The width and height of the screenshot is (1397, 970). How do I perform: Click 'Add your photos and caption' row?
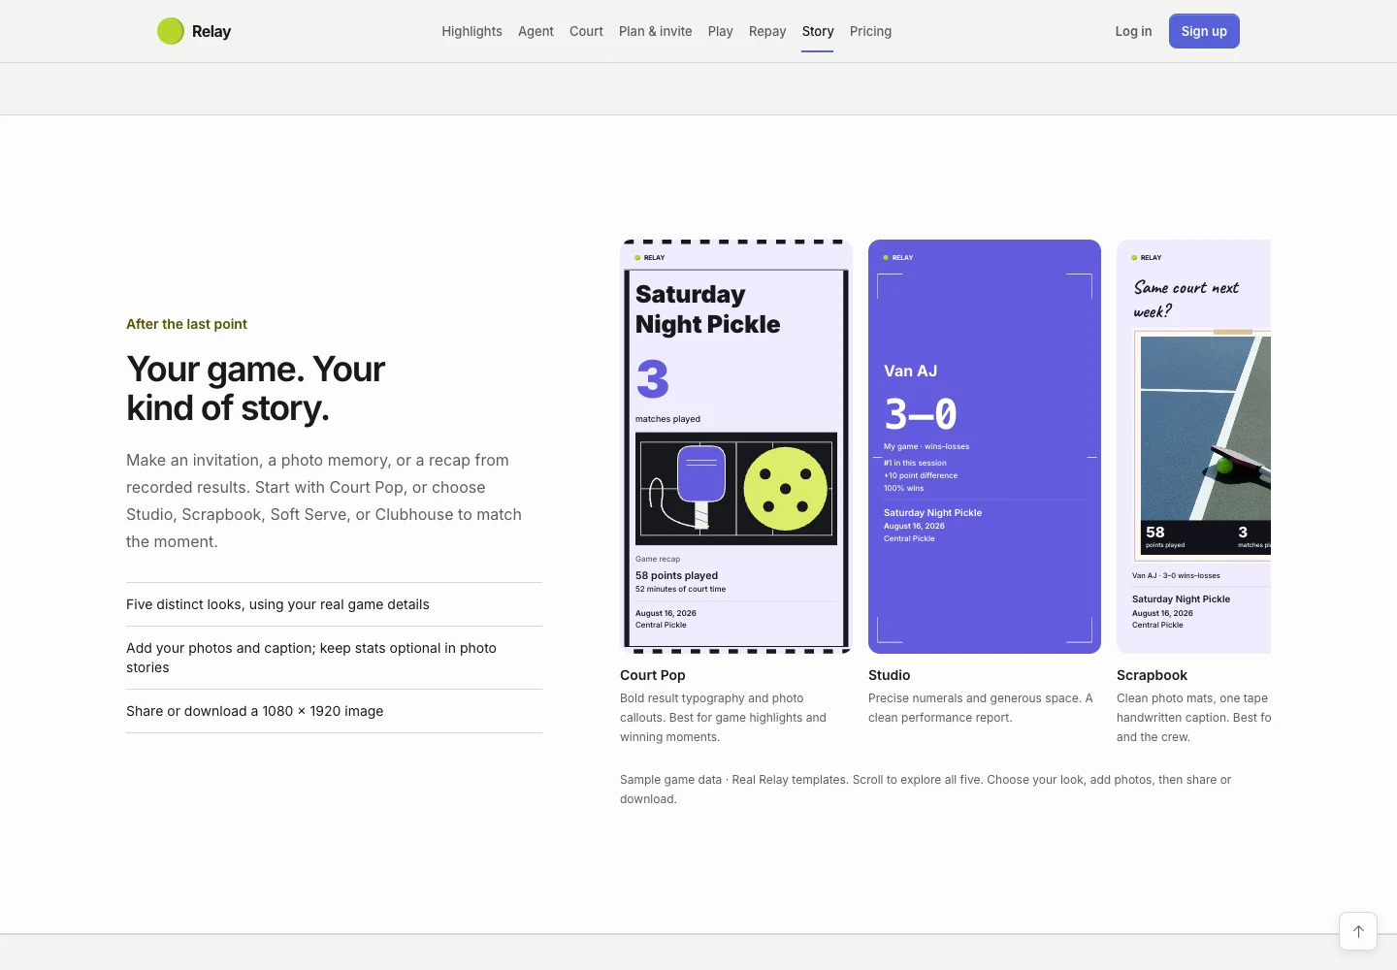pyautogui.click(x=334, y=658)
